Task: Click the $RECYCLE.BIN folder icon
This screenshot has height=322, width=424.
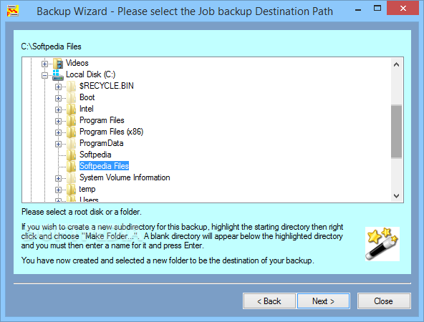Action: click(72, 87)
